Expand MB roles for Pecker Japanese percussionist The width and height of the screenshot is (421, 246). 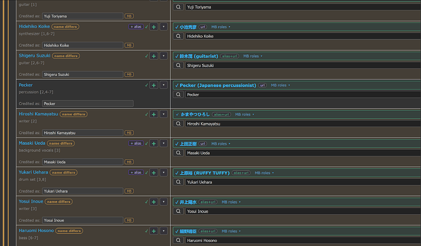[x=280, y=85]
